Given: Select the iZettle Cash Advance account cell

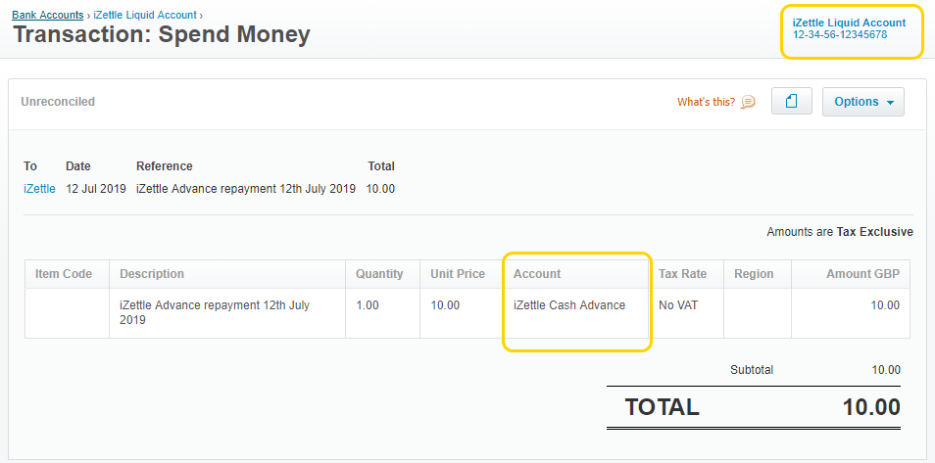Looking at the screenshot, I should (x=569, y=305).
